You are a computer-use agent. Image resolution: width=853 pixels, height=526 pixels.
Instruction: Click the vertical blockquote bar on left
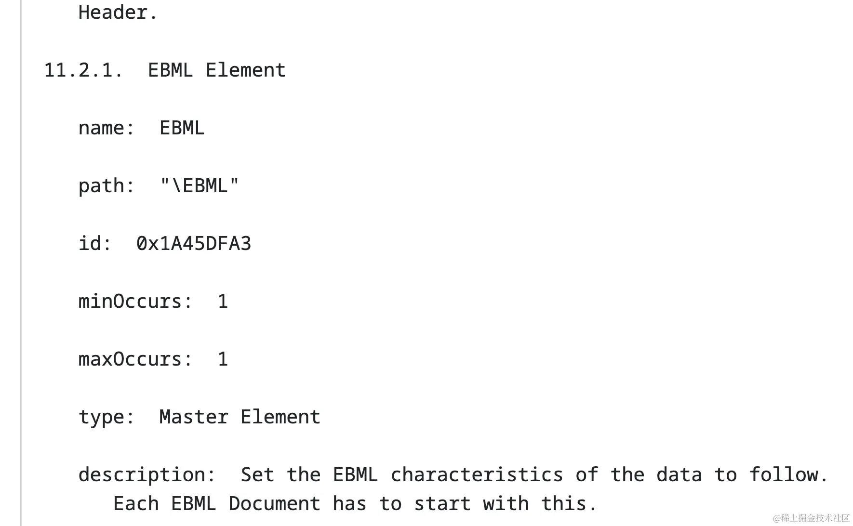pyautogui.click(x=21, y=263)
